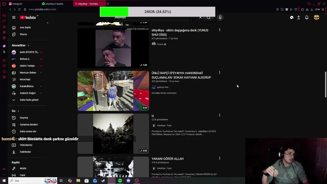Open Behzat Ç. subscription channel

point(28,59)
